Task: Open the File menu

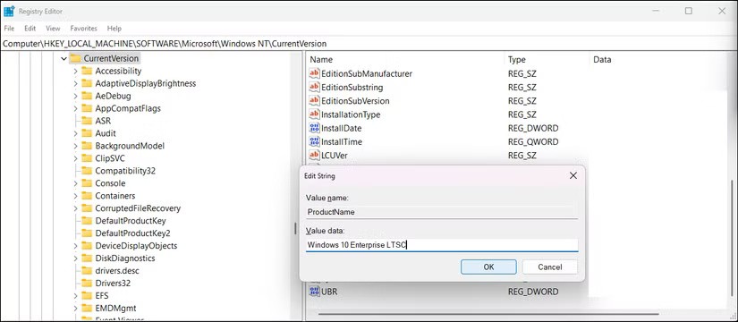Action: [x=9, y=29]
